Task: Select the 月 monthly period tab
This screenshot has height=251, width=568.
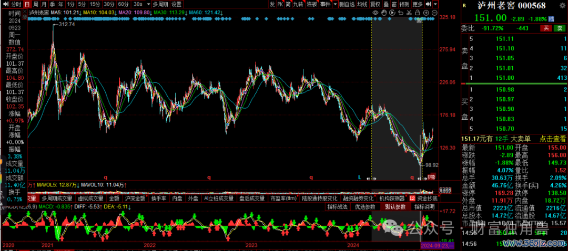Action: coord(44,4)
